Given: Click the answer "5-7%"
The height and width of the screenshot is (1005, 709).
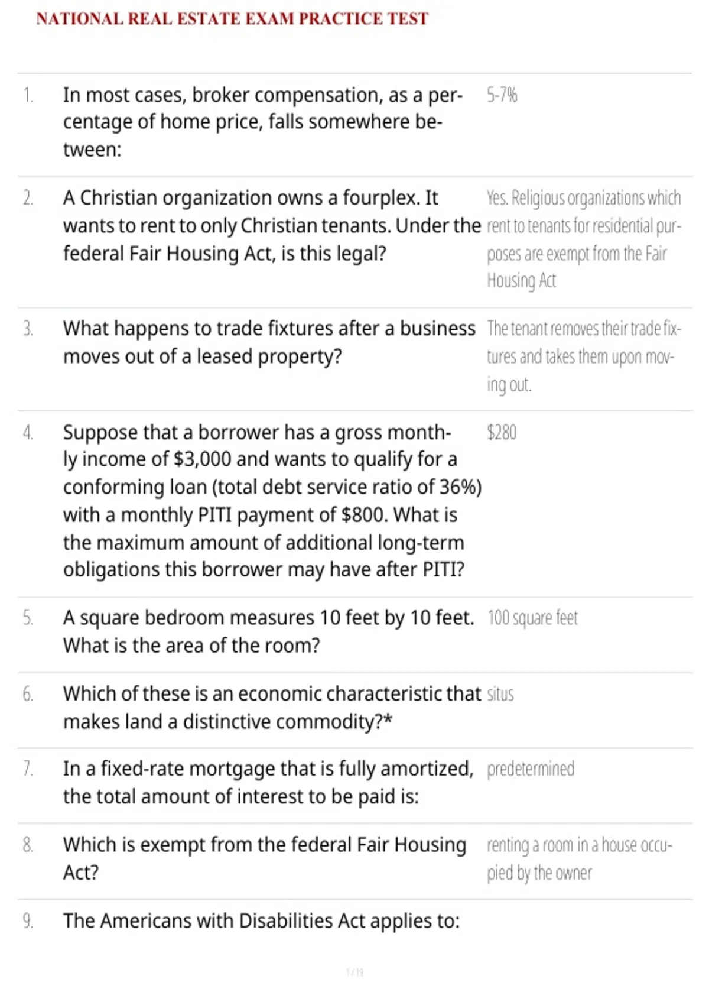Looking at the screenshot, I should pos(502,95).
